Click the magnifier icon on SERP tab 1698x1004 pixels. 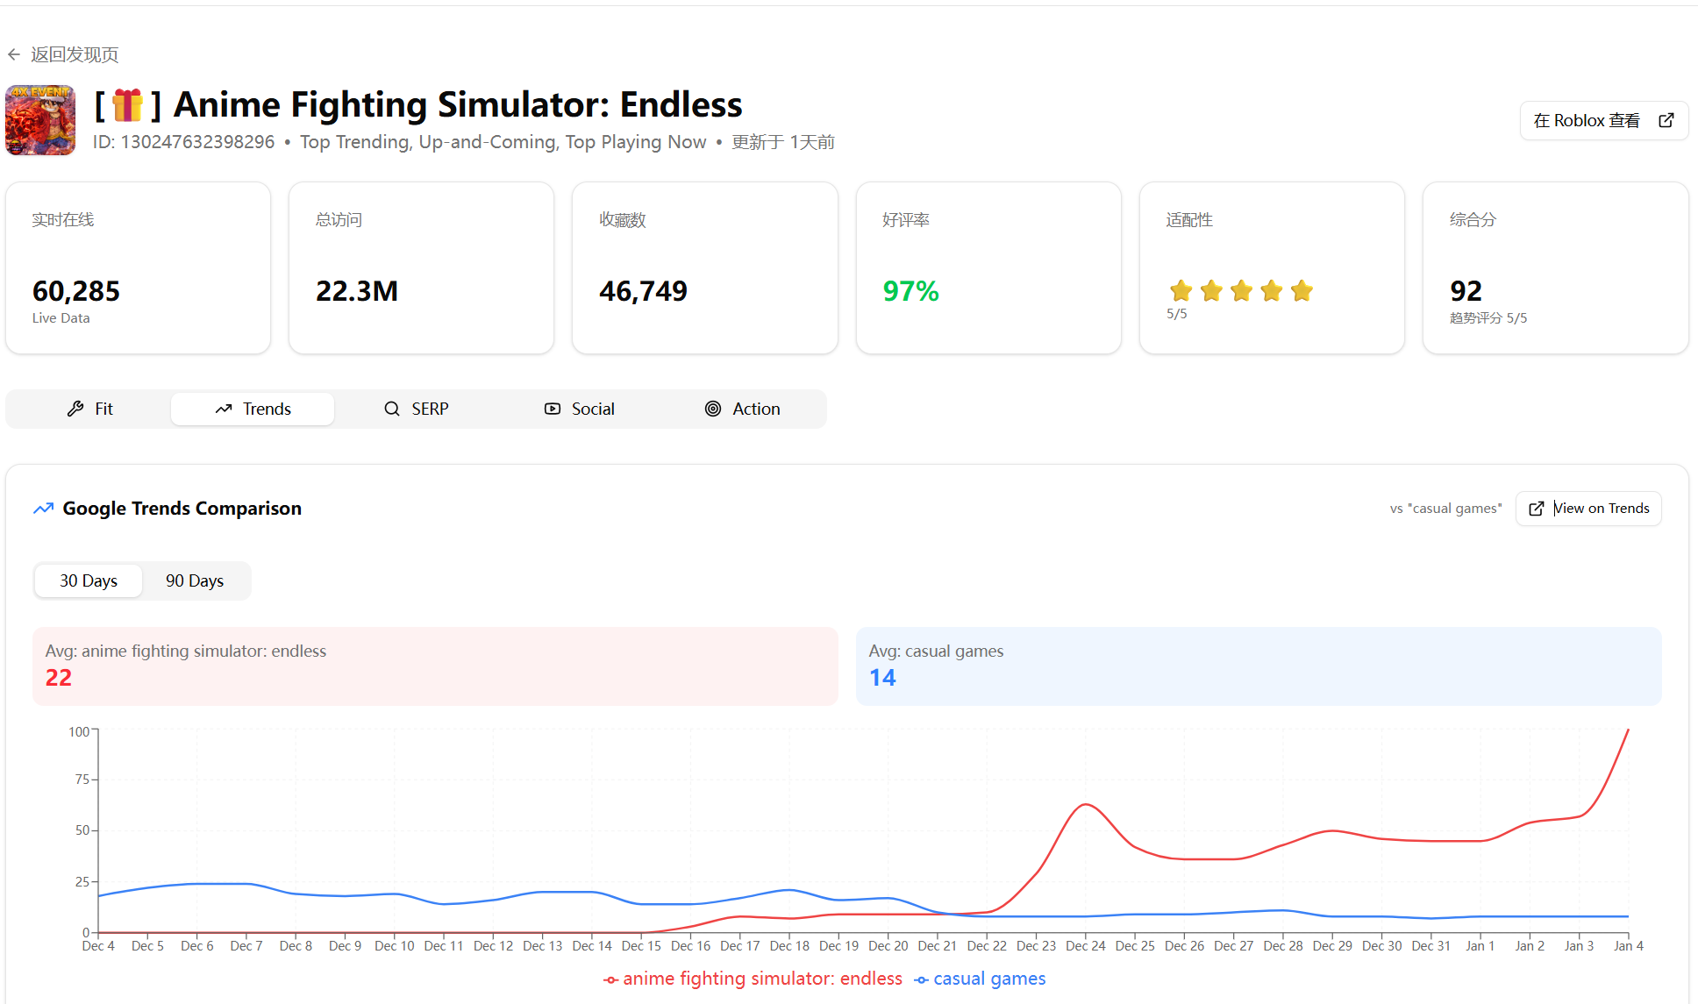click(x=392, y=409)
